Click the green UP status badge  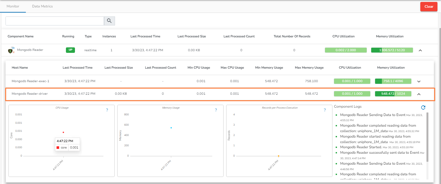pos(70,50)
